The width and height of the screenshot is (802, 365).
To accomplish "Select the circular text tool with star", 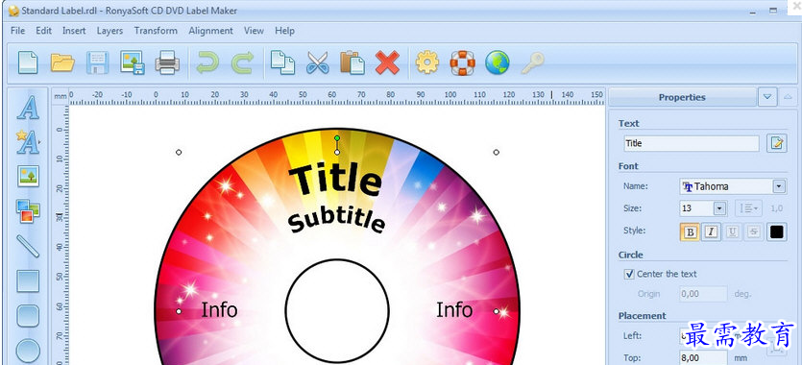I will tap(28, 142).
